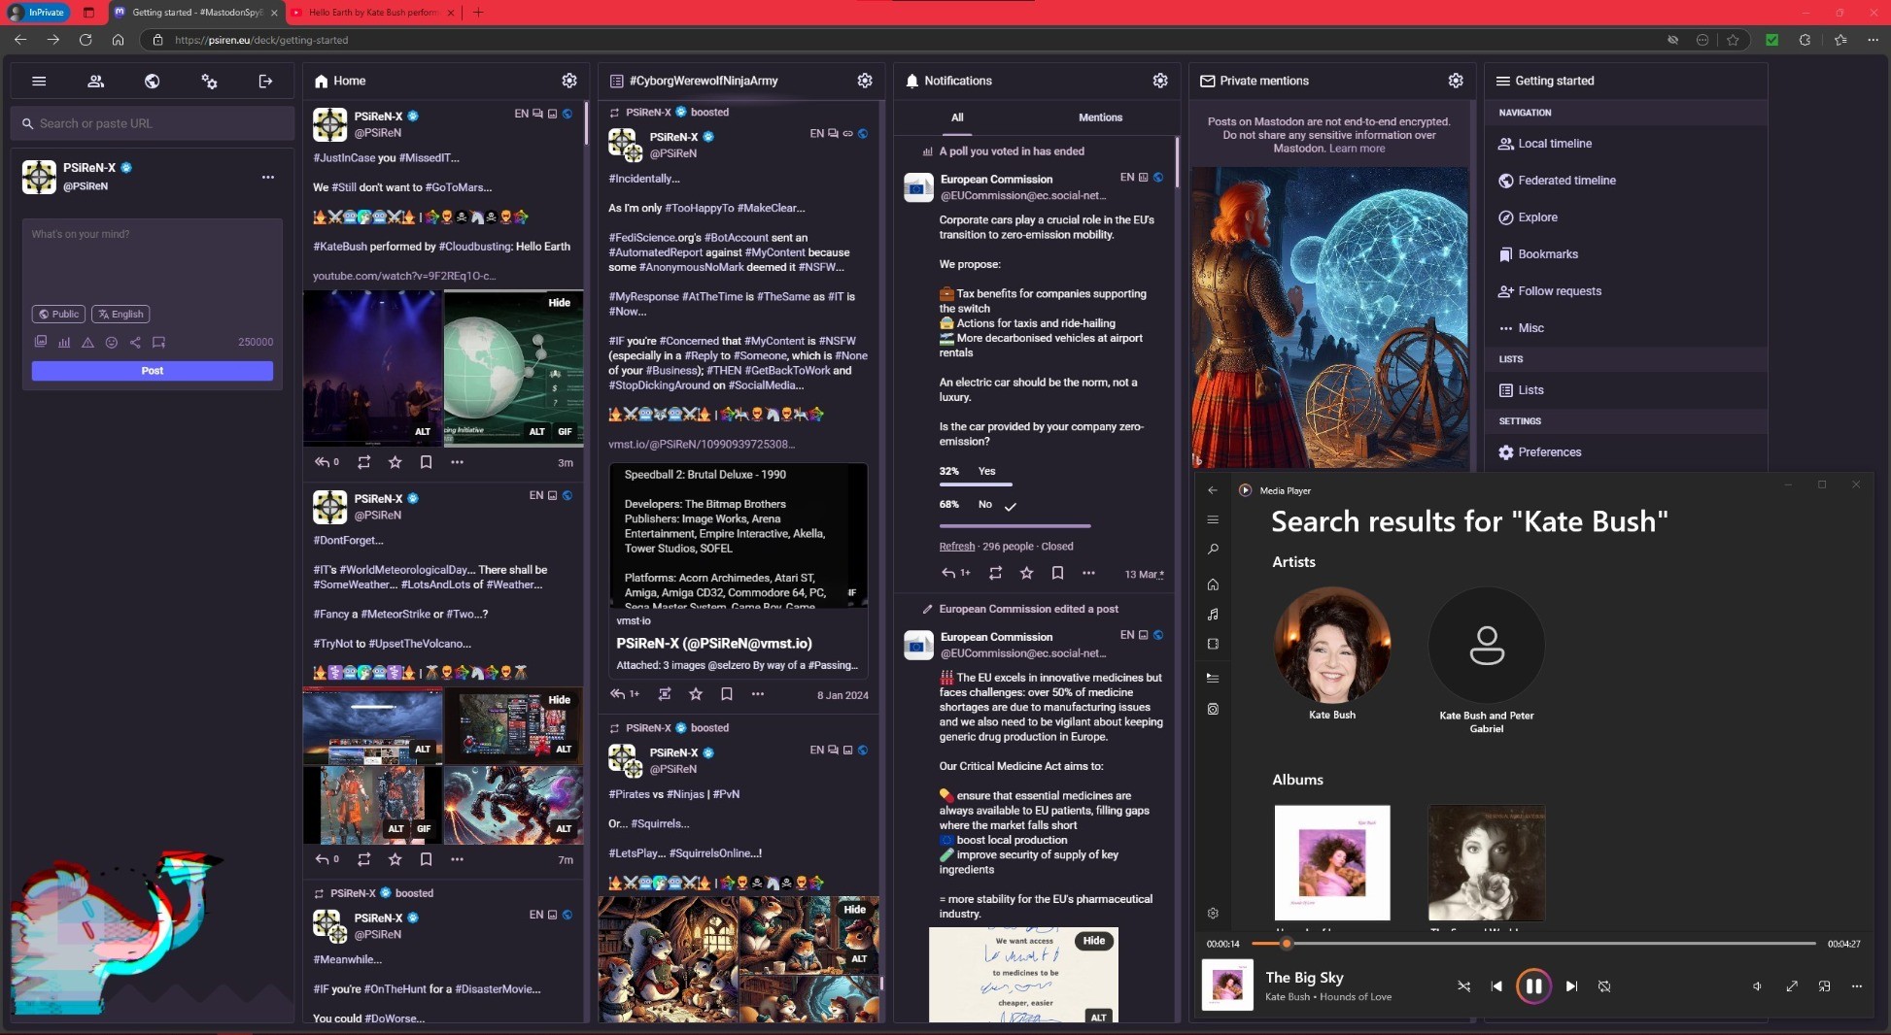Go to previous track in Media Player
The image size is (1891, 1035).
point(1496,986)
